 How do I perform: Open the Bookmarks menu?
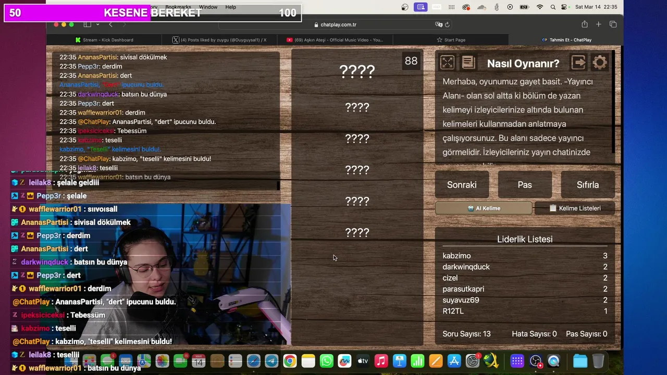click(178, 7)
